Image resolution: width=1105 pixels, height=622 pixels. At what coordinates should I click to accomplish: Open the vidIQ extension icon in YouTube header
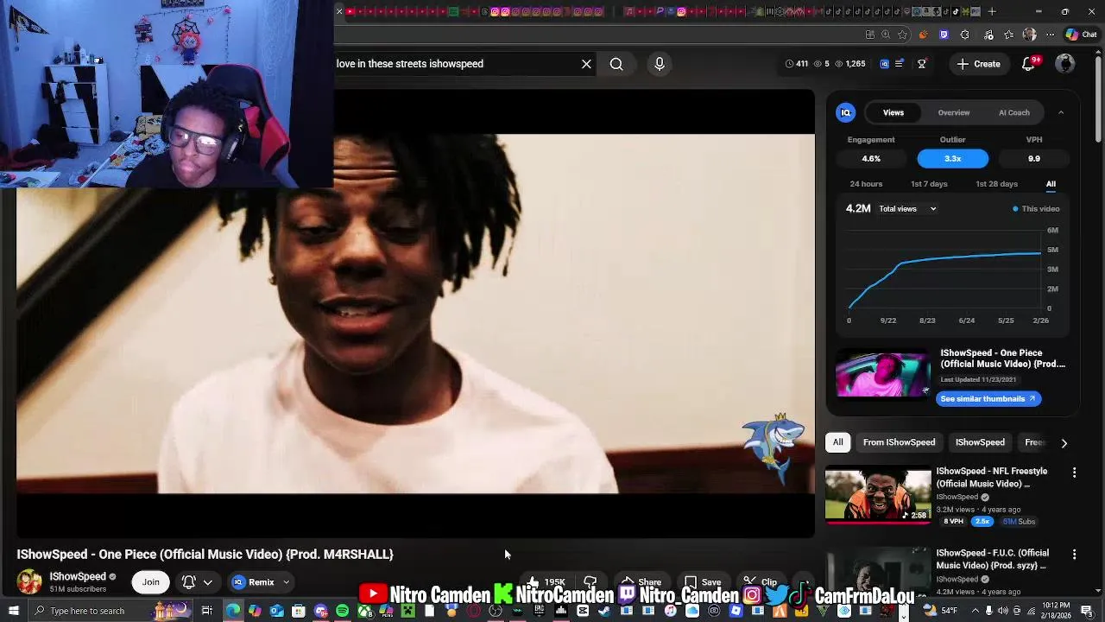click(x=884, y=64)
